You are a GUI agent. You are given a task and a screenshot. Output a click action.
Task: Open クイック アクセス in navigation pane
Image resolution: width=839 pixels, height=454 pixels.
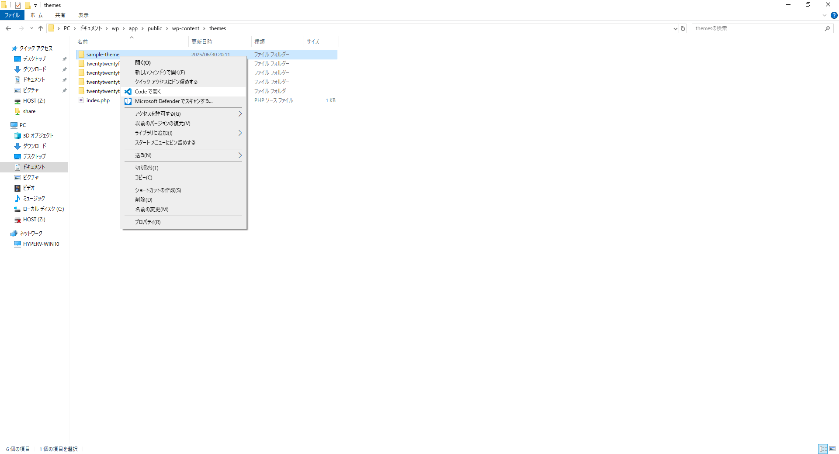pos(36,48)
